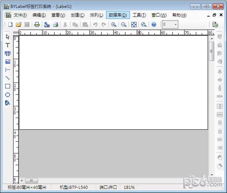Select the Image insert tool
This screenshot has height=193, width=227.
point(8,62)
